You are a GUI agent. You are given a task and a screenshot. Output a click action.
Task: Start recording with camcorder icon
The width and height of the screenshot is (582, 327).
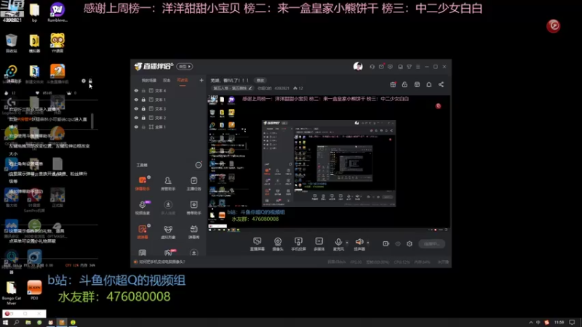click(x=386, y=243)
